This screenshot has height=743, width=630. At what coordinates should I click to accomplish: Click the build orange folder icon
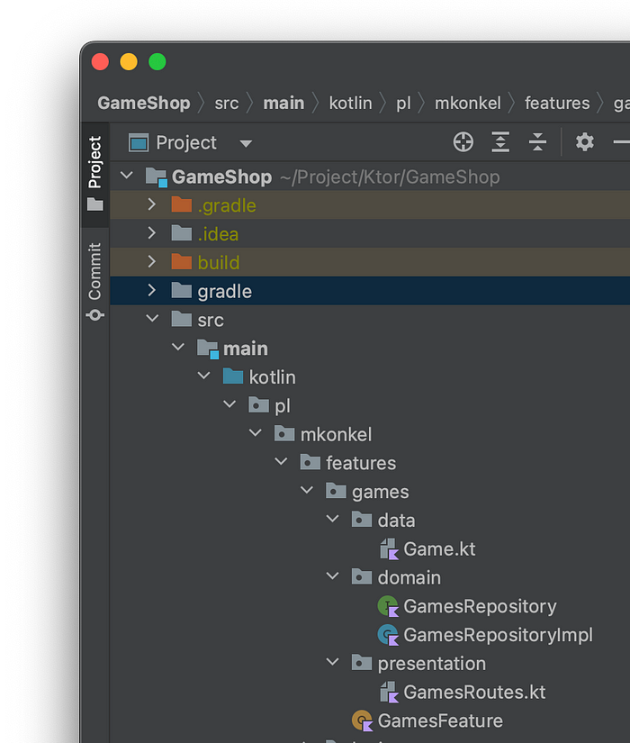click(x=182, y=261)
